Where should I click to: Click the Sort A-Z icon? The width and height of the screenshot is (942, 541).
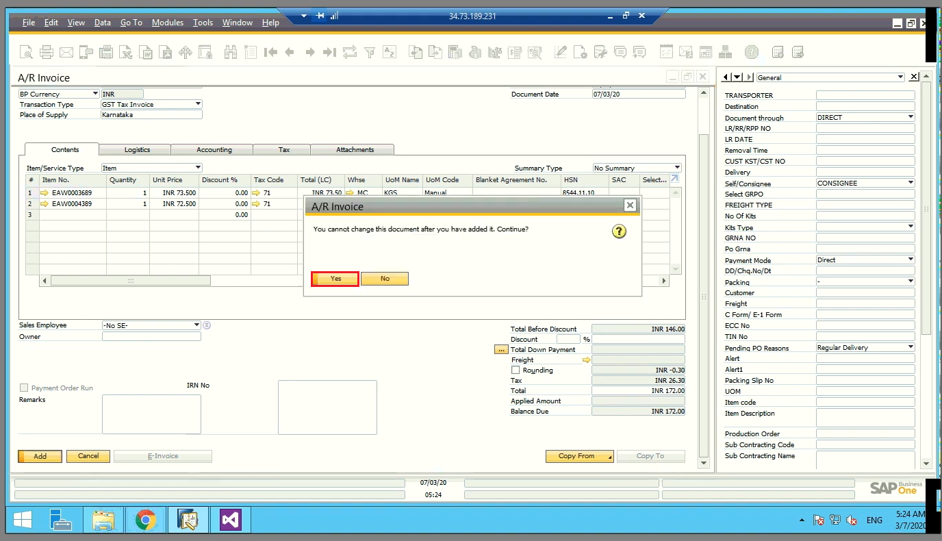(x=390, y=52)
